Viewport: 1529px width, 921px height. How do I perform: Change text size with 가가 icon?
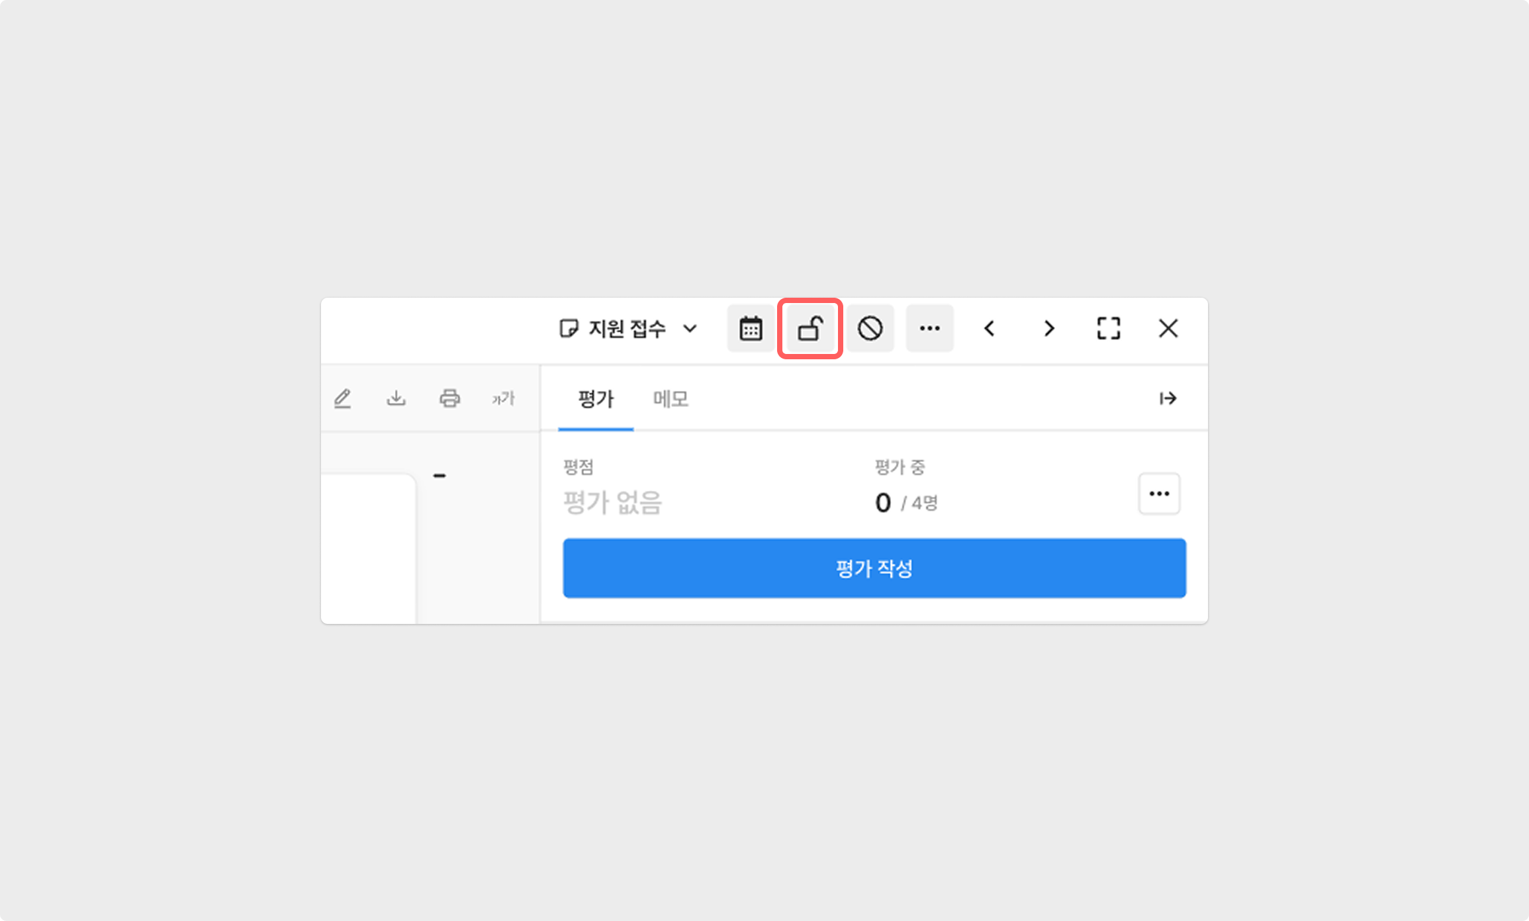coord(503,398)
